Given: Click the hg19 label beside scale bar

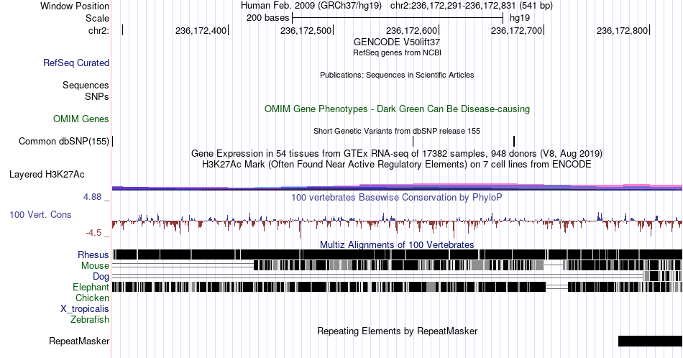Looking at the screenshot, I should pyautogui.click(x=520, y=18).
